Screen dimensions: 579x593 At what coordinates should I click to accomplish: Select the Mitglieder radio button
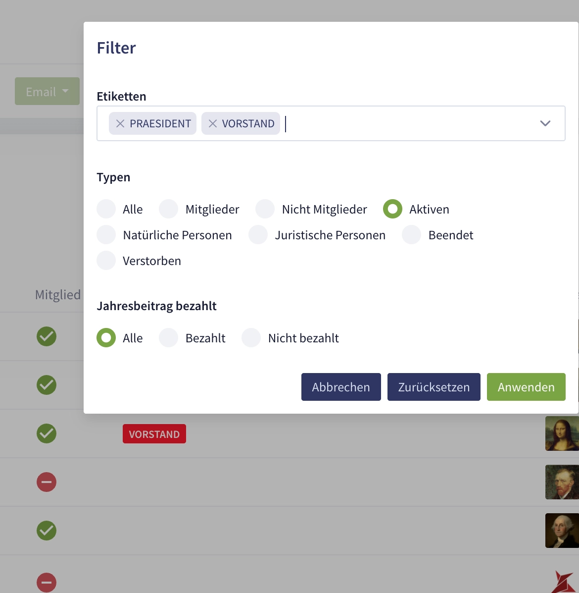coord(169,209)
